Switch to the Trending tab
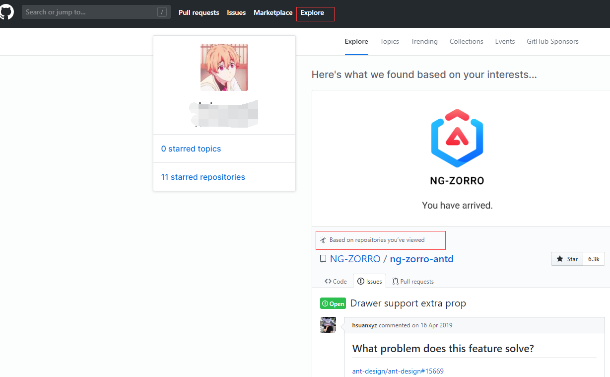610x377 pixels. click(424, 41)
